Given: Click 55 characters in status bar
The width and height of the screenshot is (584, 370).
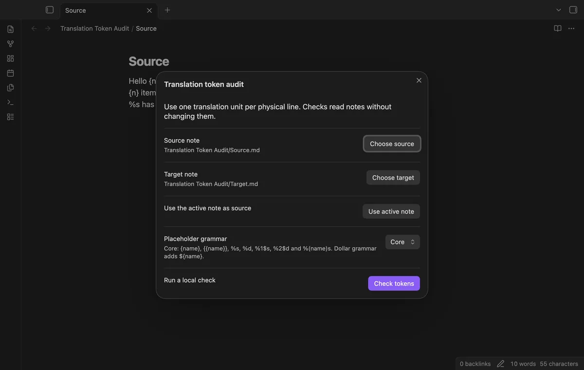Looking at the screenshot, I should pos(559,364).
